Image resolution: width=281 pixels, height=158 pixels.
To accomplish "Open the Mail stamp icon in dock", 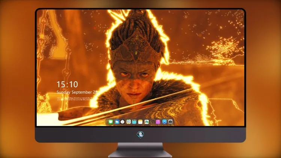I will click(129, 122).
